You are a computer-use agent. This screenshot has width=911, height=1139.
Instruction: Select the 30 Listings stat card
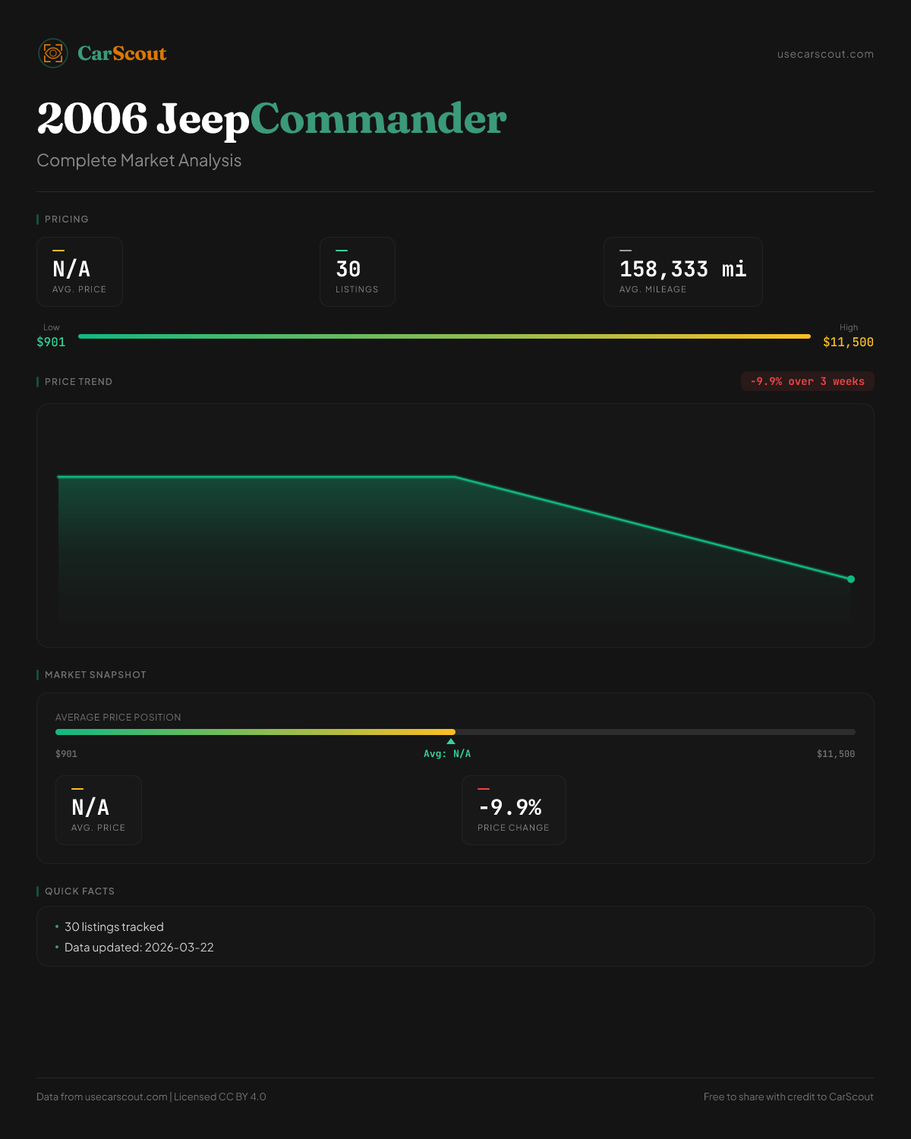point(357,272)
